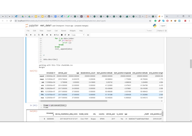The image size is (192, 136).
Task: Click the start_position.latitude column header
Action: click(x=104, y=73)
